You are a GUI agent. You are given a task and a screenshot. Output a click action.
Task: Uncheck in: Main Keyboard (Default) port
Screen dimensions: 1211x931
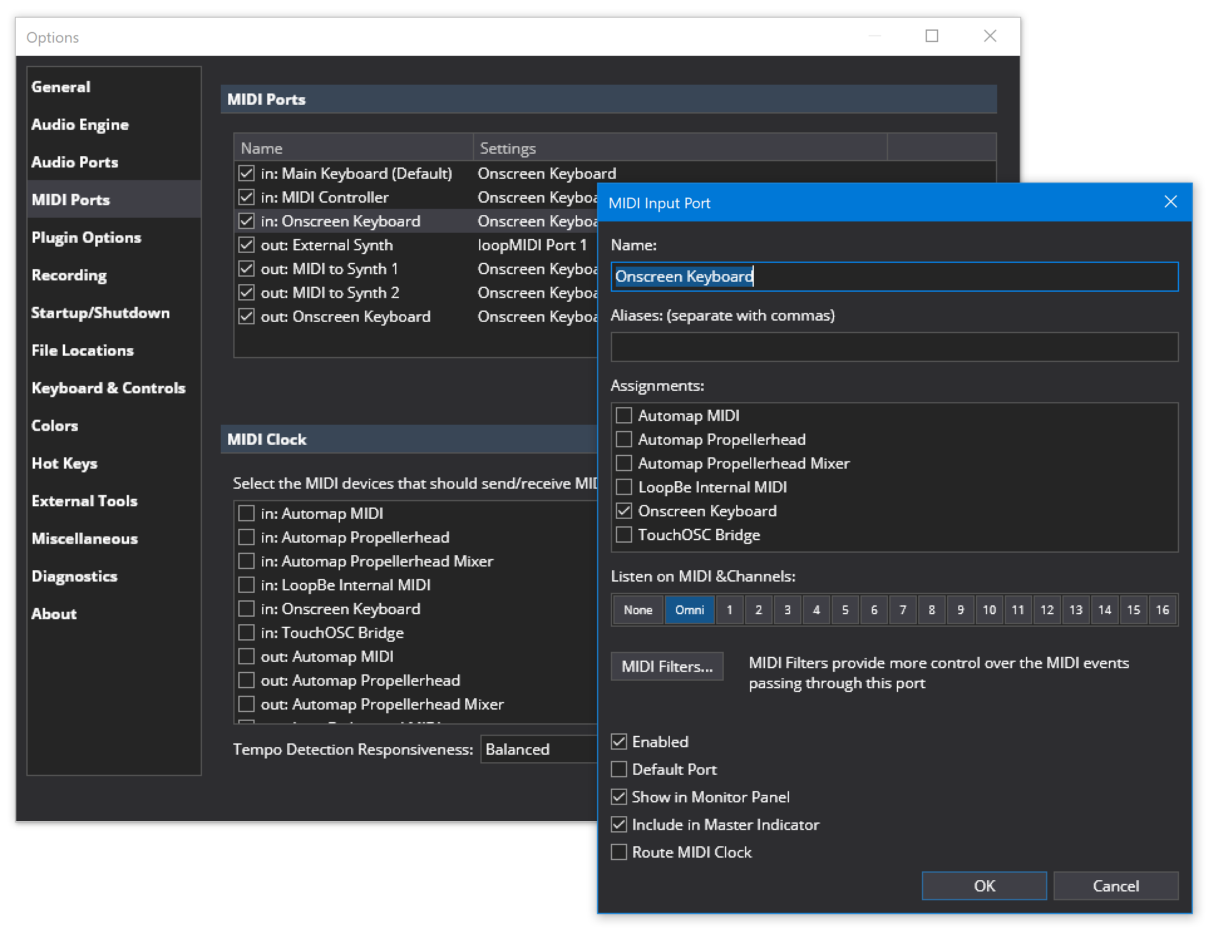click(x=246, y=173)
